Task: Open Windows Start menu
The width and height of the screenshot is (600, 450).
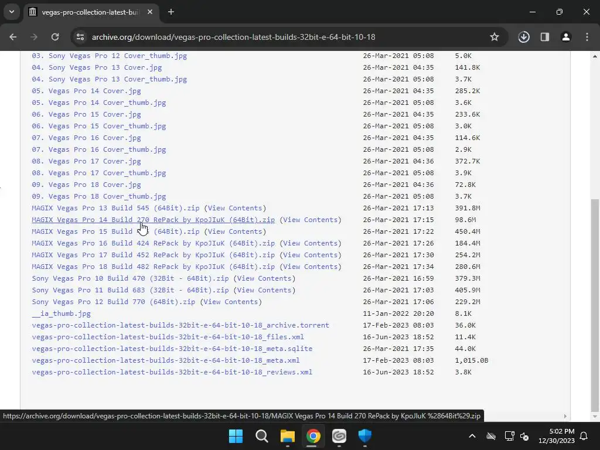Action: click(x=236, y=436)
